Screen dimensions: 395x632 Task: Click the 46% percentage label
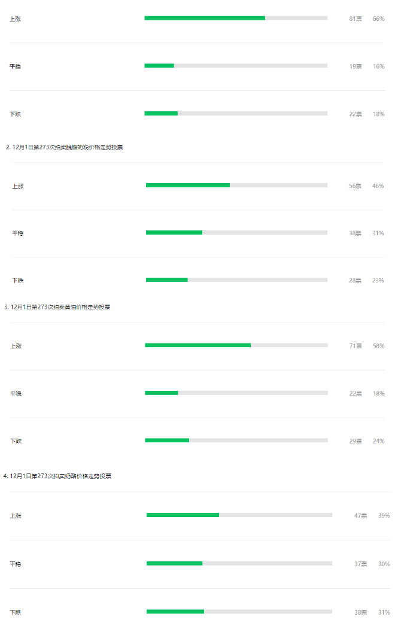pyautogui.click(x=378, y=186)
